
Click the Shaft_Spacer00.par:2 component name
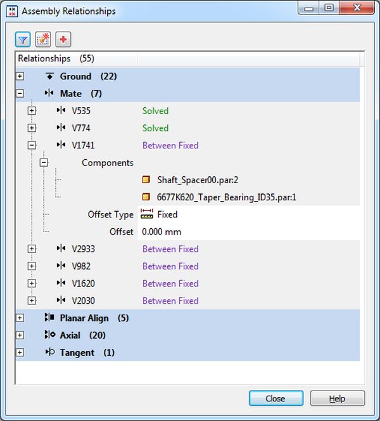198,180
